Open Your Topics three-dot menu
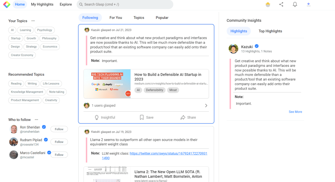The height and width of the screenshot is (182, 335). [x=33, y=21]
